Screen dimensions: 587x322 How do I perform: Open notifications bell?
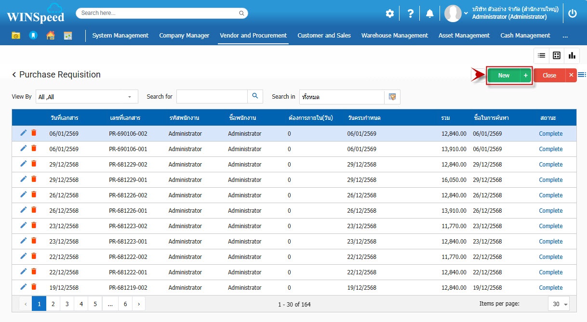click(x=429, y=13)
